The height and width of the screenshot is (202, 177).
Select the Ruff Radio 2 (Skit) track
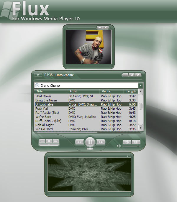point(48,121)
